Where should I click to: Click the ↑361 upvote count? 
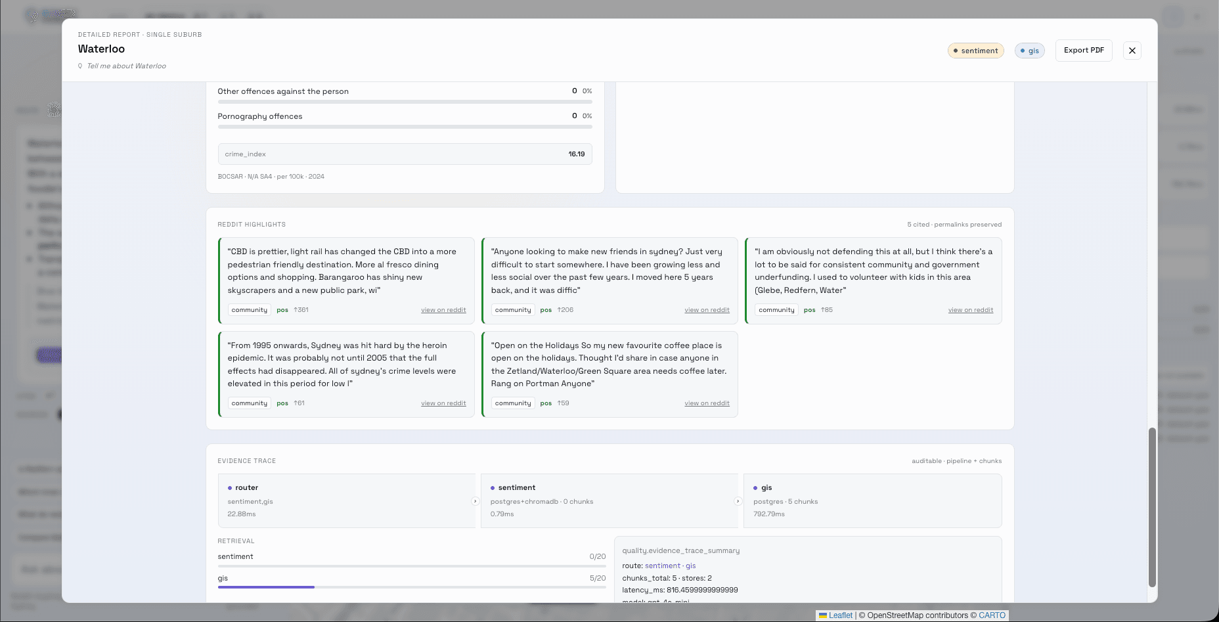click(x=301, y=310)
